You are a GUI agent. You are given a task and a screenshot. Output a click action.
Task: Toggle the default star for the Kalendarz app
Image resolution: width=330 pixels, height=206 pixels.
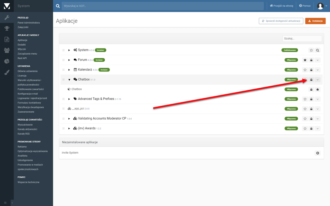click(305, 70)
